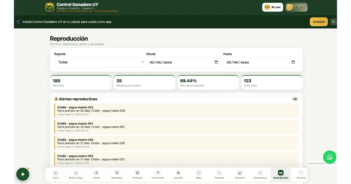Open the Estrategia section
The height and width of the screenshot is (184, 351).
(117, 174)
